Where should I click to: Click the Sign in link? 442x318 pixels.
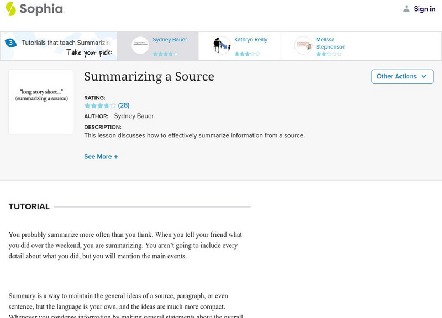click(x=424, y=9)
